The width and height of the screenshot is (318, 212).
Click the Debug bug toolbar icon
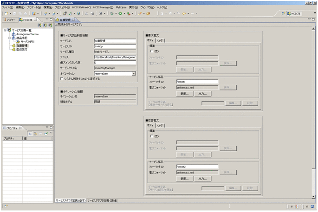pos(112,13)
